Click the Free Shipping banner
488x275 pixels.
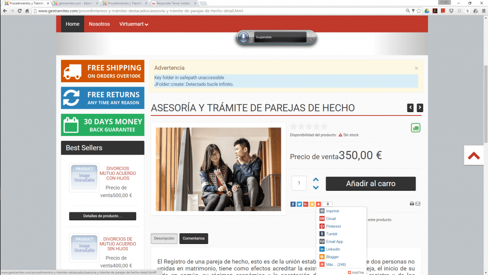point(103,71)
